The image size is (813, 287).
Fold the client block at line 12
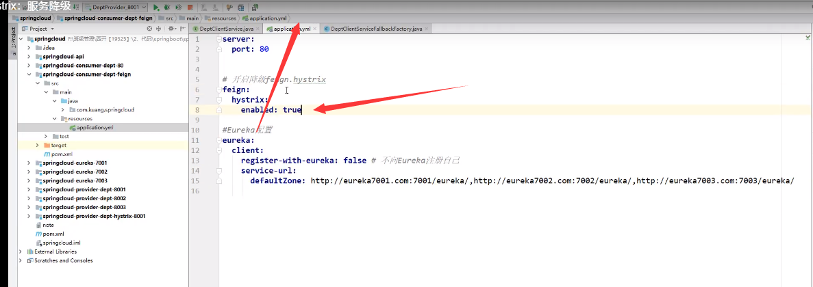coord(219,150)
